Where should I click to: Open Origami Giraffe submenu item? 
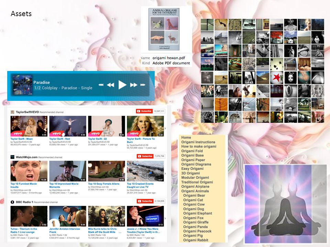tap(196, 222)
